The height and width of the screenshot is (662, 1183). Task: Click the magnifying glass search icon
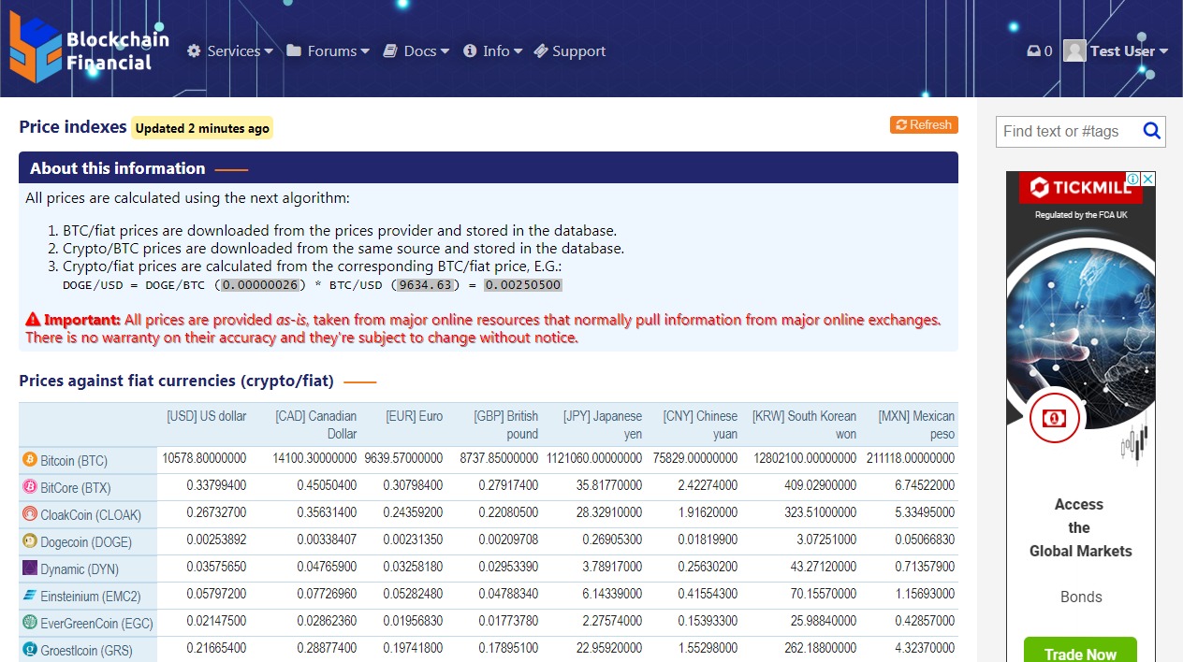tap(1151, 132)
